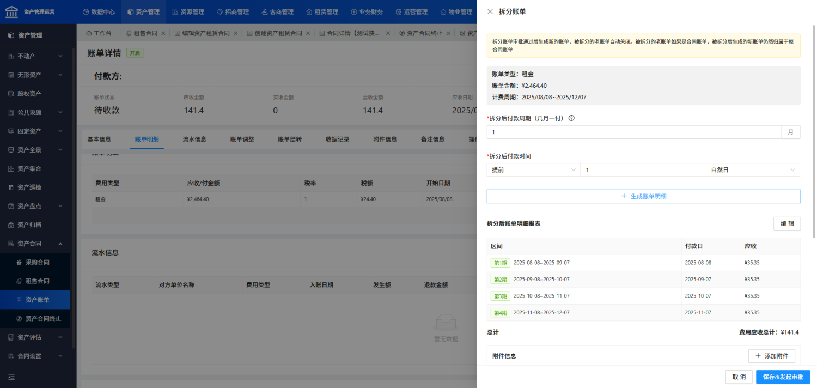Open the 提前 payment timing dropdown
The width and height of the screenshot is (817, 388).
(x=533, y=170)
